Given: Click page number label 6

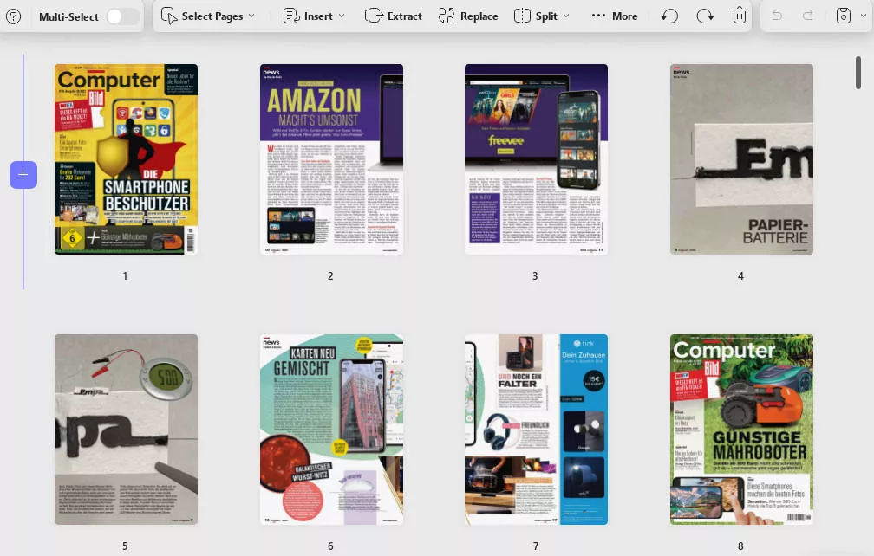Looking at the screenshot, I should pyautogui.click(x=330, y=546).
